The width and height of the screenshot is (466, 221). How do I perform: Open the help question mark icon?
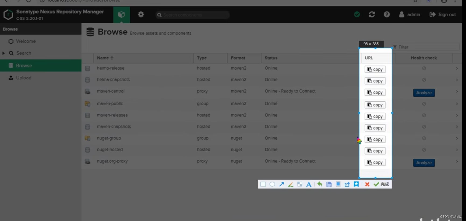tap(387, 15)
